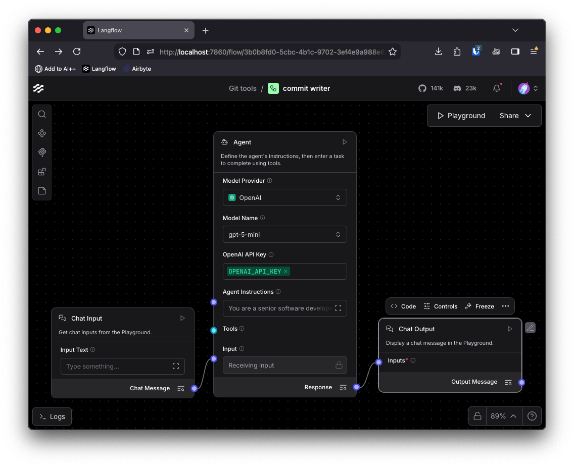Screen dimensions: 574x467
Task: Open the search icon in left sidebar
Action: pyautogui.click(x=42, y=114)
